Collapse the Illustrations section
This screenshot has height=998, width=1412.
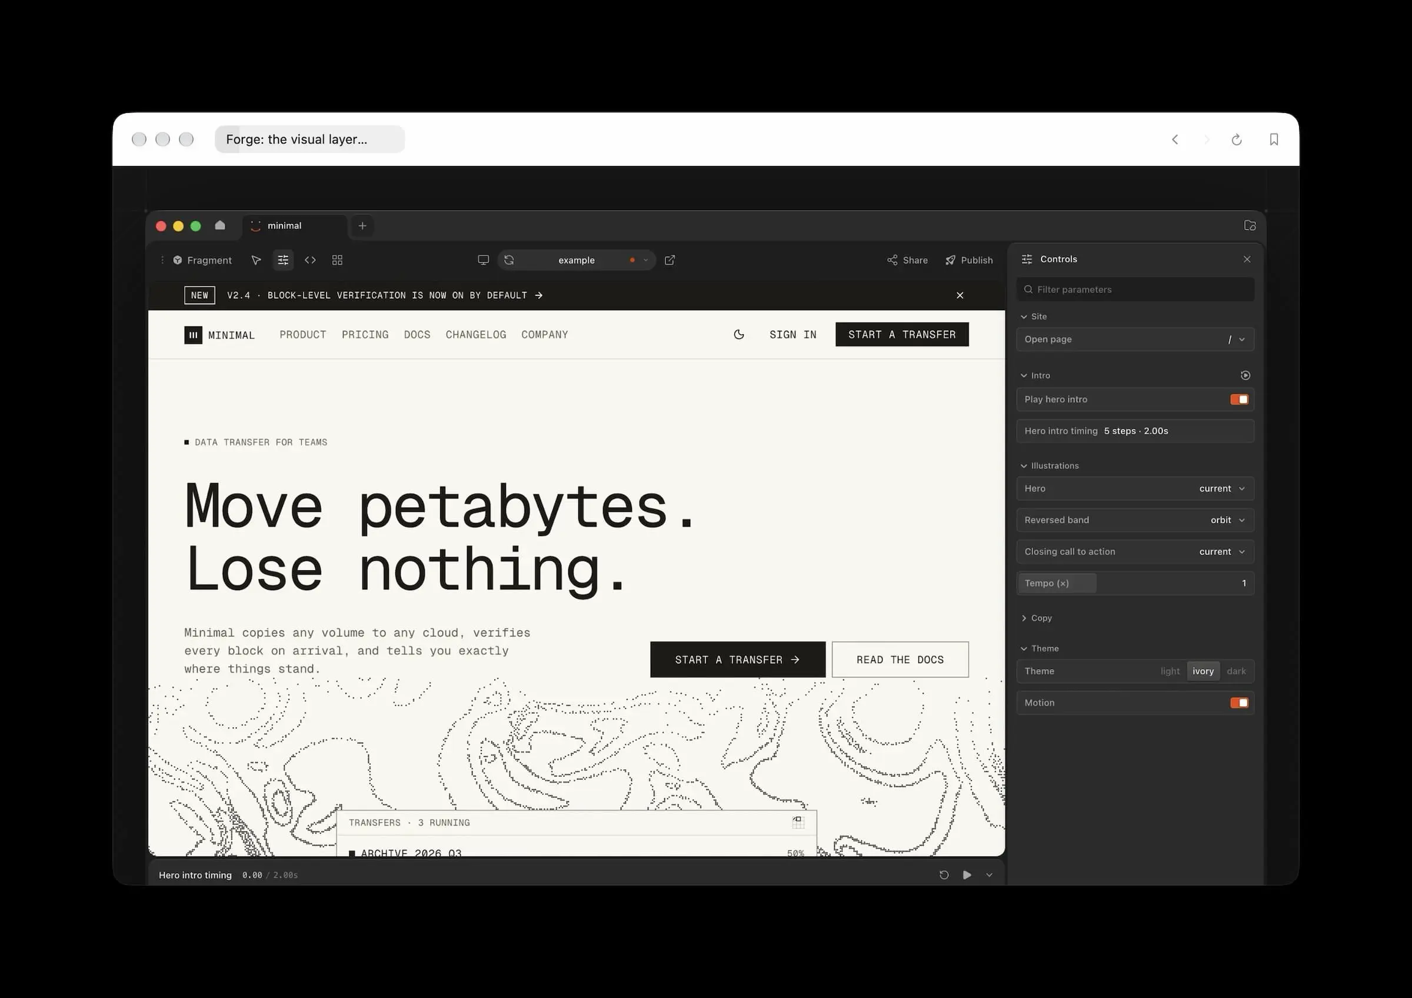(x=1050, y=465)
